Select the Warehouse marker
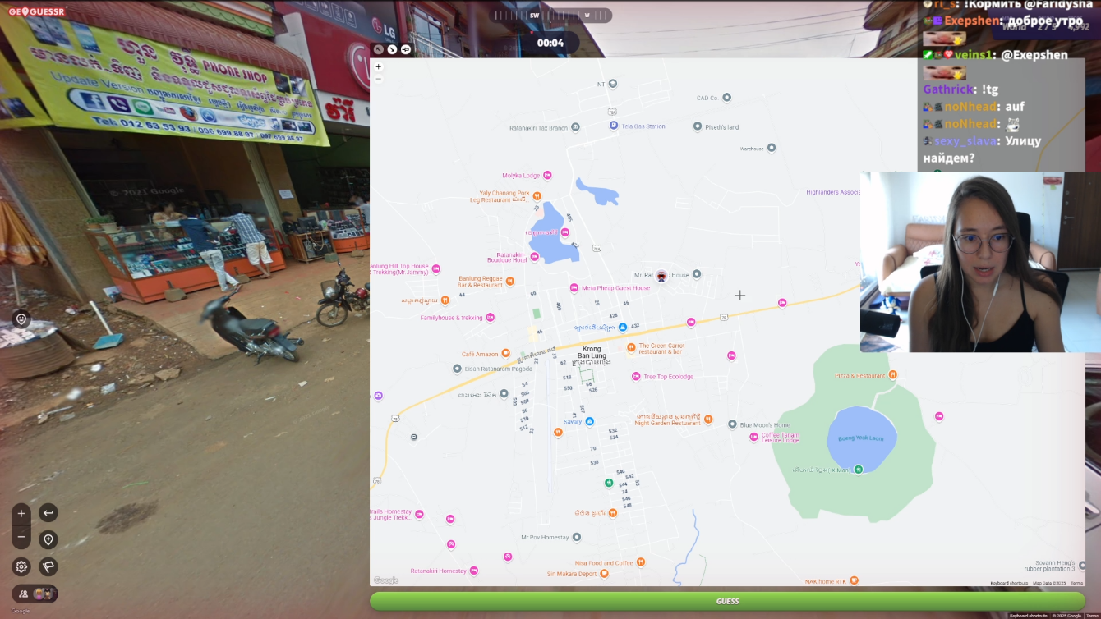 tap(772, 148)
